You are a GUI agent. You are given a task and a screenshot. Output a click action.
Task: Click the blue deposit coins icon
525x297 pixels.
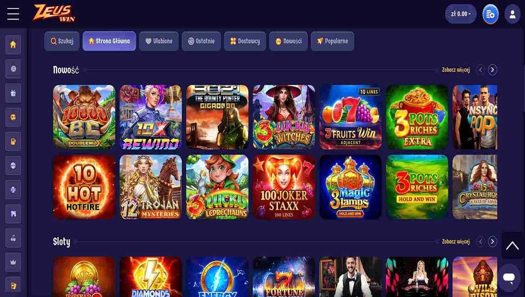tap(490, 14)
